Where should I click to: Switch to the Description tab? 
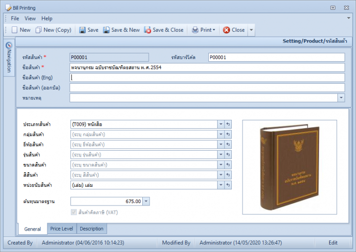91,229
